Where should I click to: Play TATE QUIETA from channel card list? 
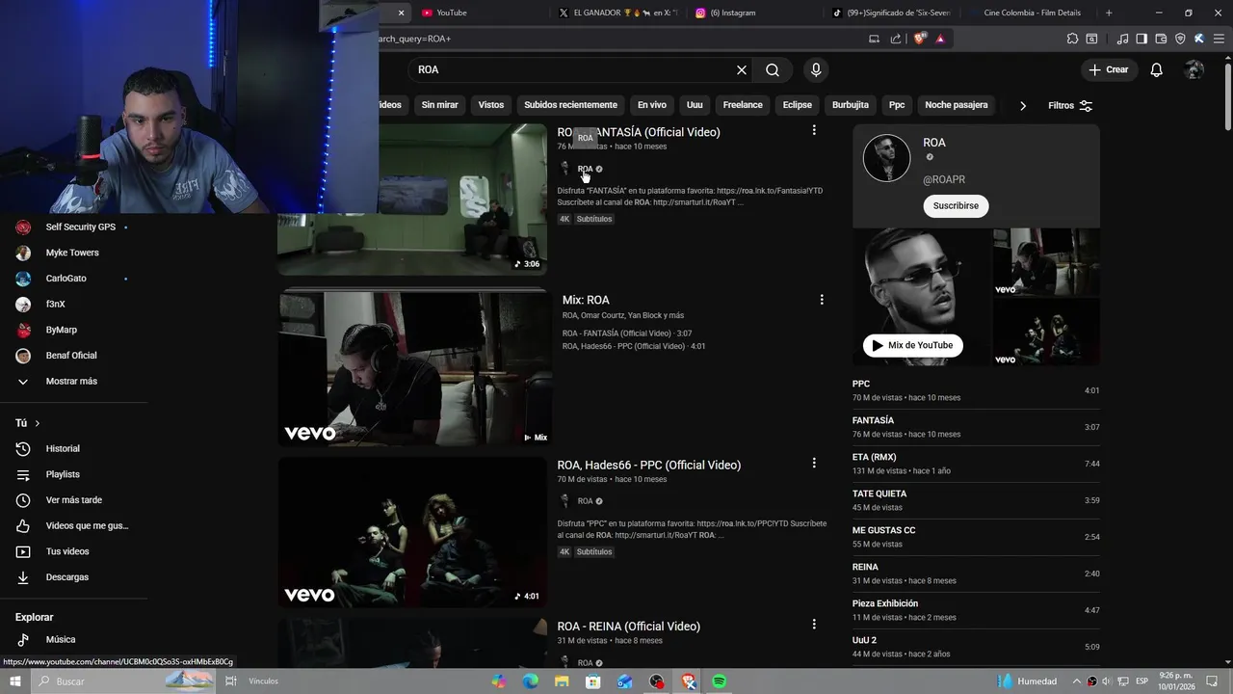pyautogui.click(x=976, y=500)
